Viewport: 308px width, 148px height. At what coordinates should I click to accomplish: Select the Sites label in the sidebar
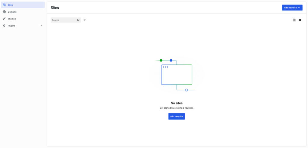(x=10, y=5)
